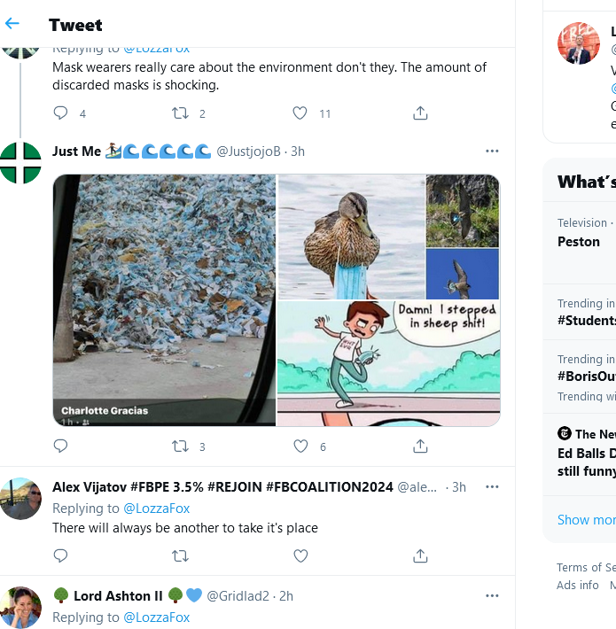Click the back arrow beside Tweet
The width and height of the screenshot is (616, 629).
tap(12, 24)
